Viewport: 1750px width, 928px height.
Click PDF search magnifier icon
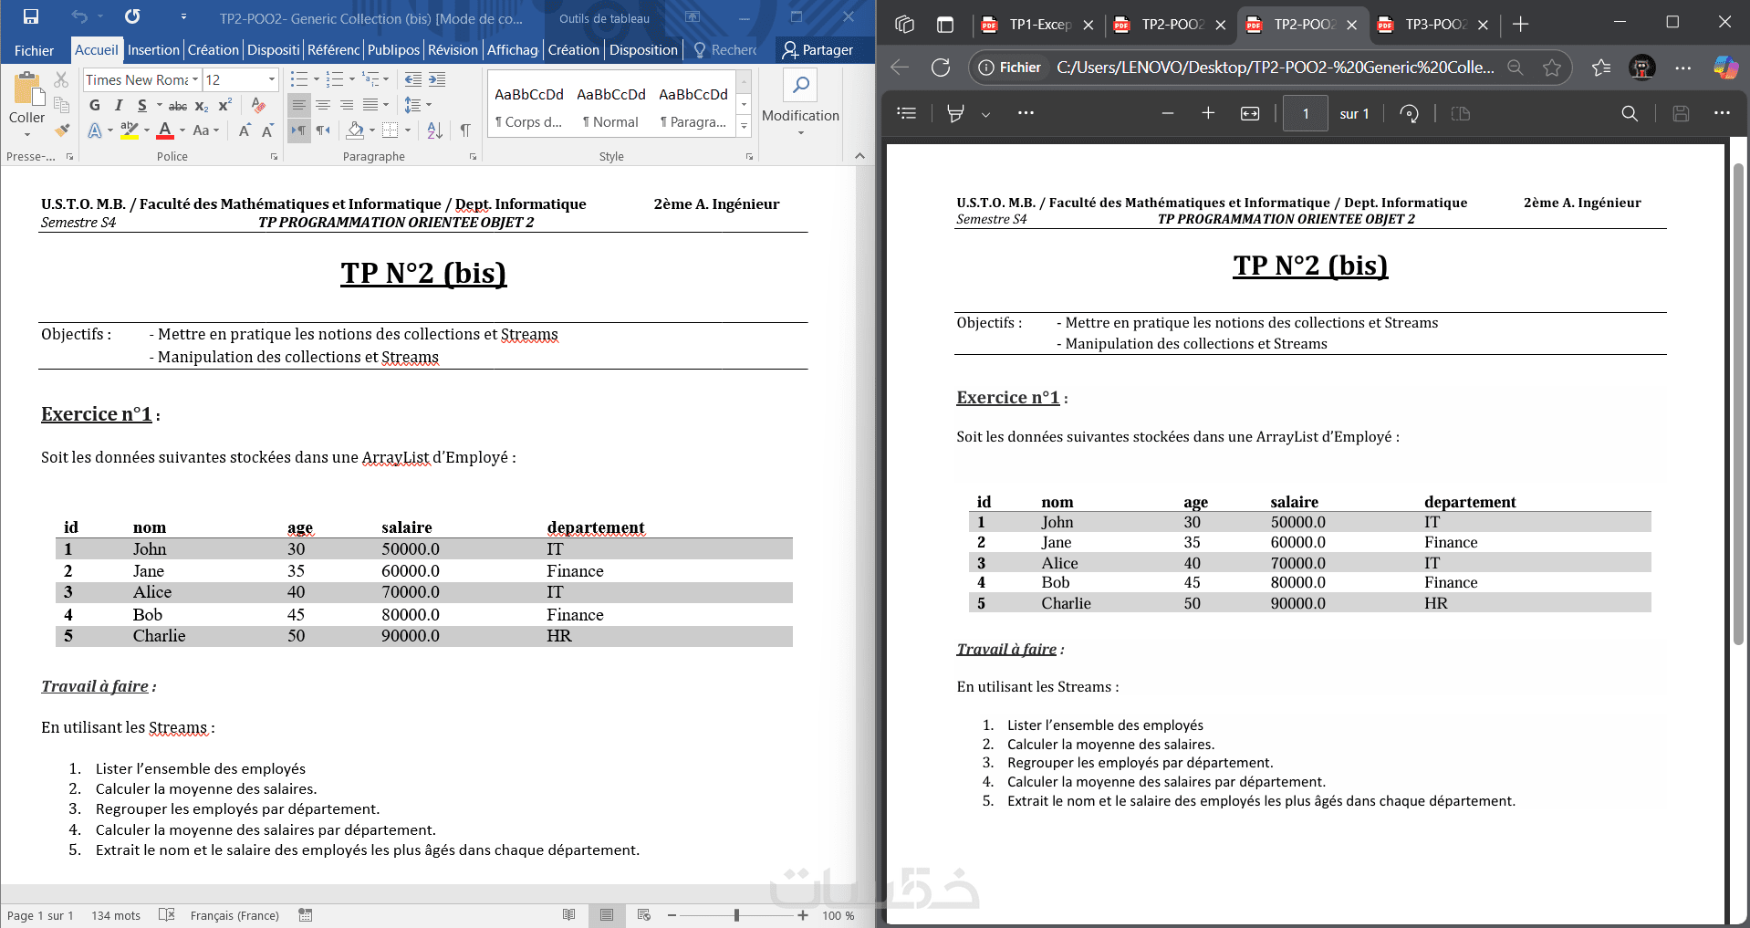[1630, 113]
